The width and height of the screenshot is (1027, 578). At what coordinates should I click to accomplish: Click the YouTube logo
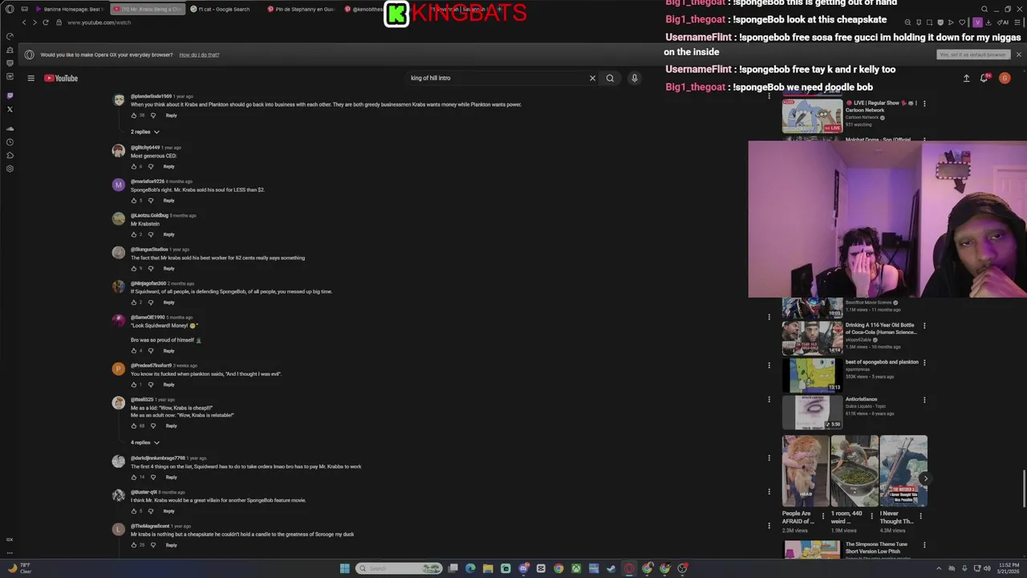61,78
